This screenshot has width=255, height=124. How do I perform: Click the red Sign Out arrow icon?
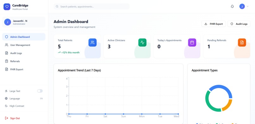tap(7, 118)
